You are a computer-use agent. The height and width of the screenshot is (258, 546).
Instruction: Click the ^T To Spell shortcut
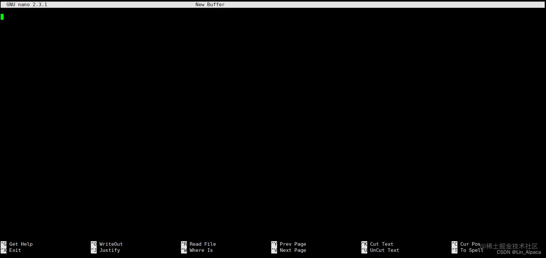click(x=468, y=250)
